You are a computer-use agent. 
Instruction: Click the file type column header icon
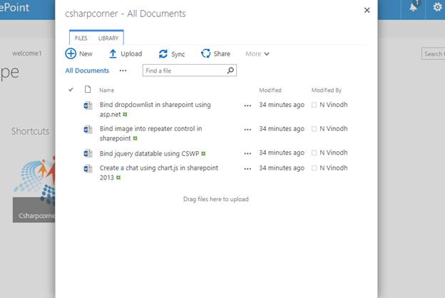tap(88, 89)
